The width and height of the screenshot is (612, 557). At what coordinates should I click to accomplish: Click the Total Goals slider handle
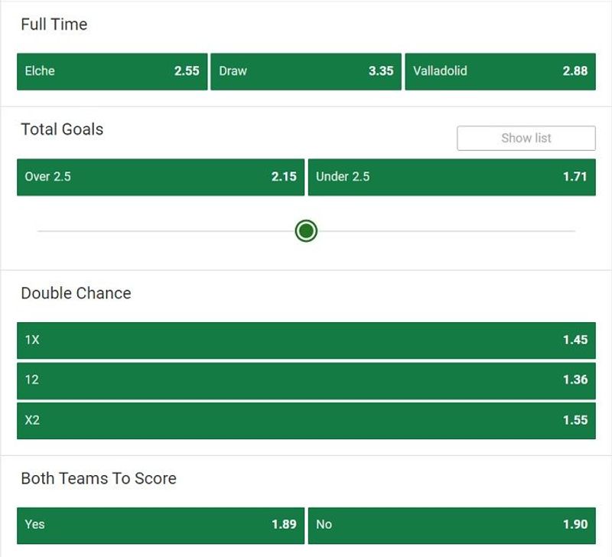[306, 231]
